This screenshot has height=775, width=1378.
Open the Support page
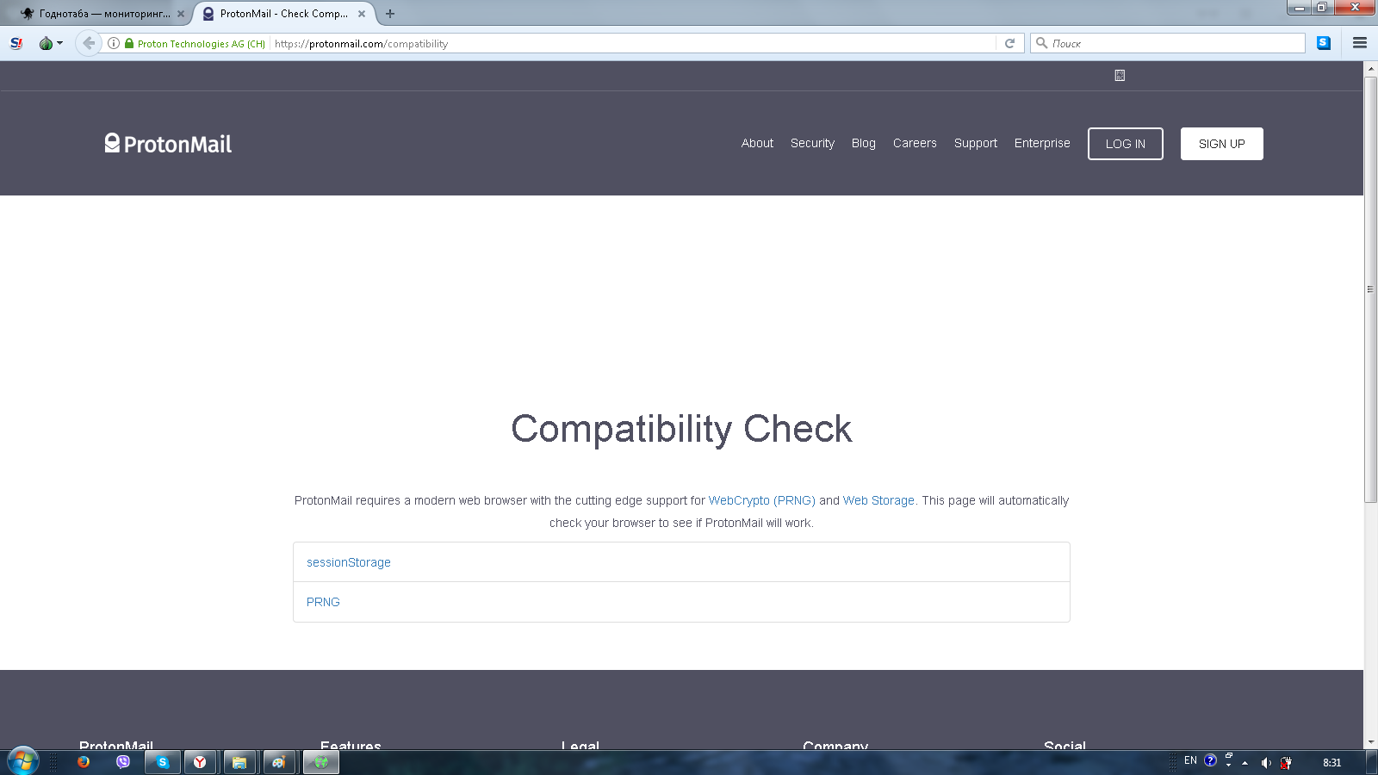[x=975, y=143]
